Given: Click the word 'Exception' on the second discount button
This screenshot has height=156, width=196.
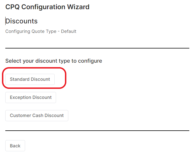Looking at the screenshot, I should pos(20,97).
